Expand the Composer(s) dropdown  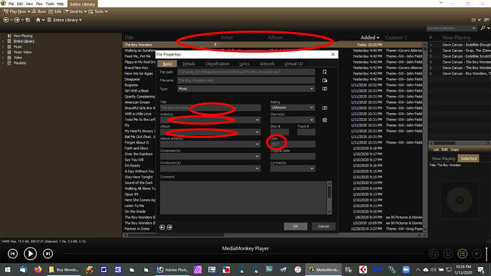click(x=258, y=156)
